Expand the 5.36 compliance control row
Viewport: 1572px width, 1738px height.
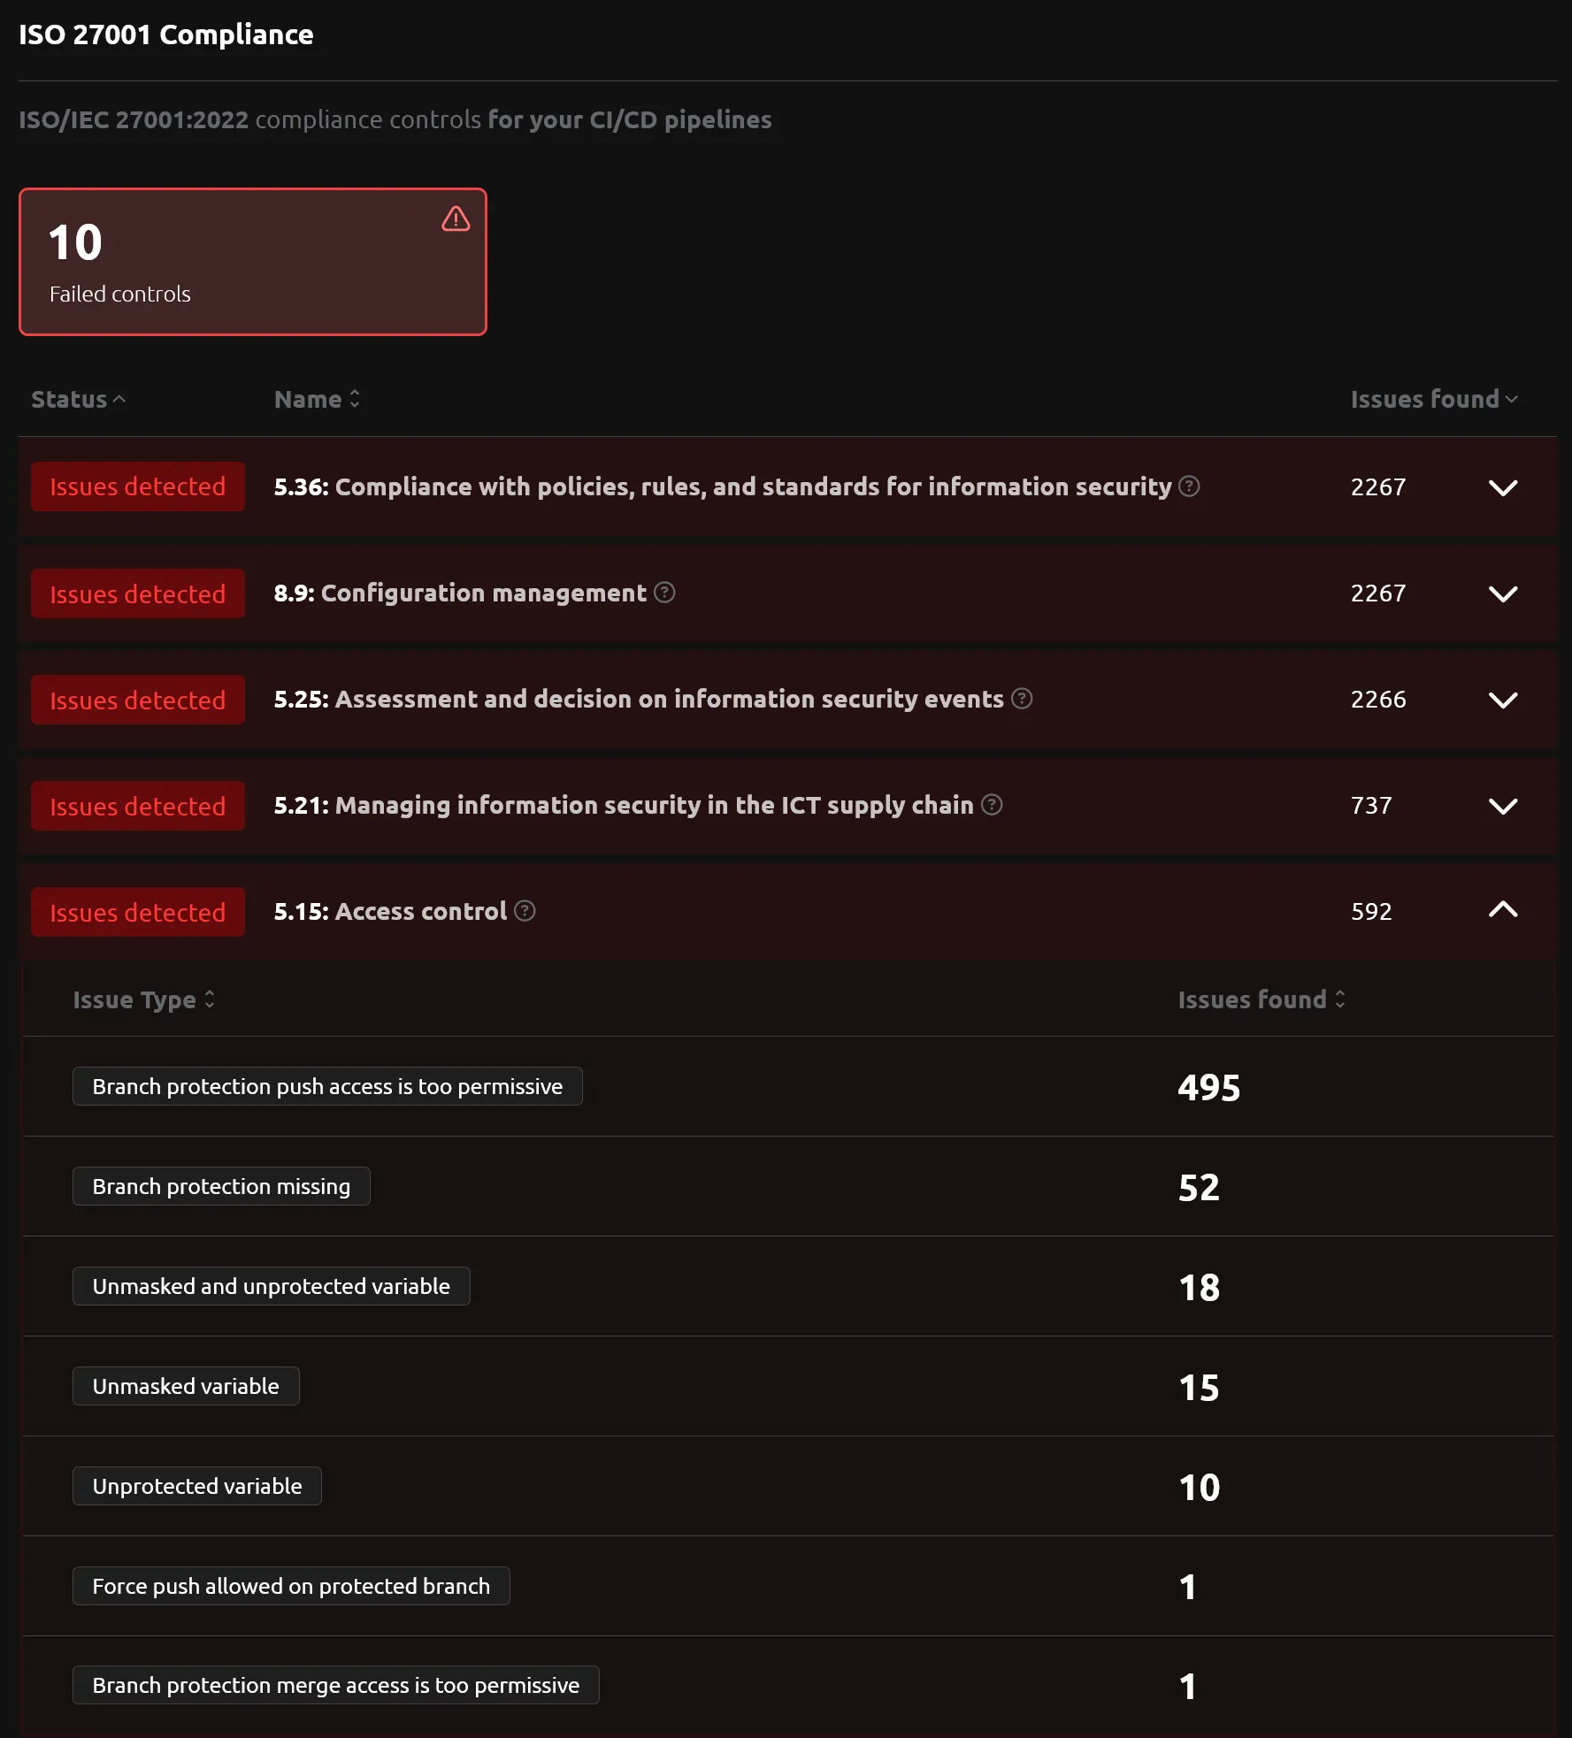1501,486
